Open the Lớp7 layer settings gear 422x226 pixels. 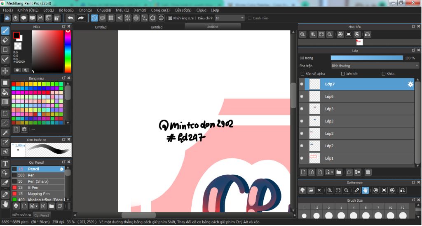coord(410,84)
